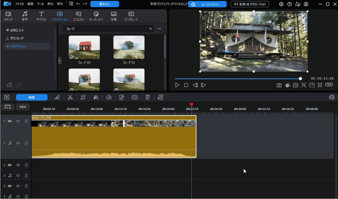The image size is (338, 199).
Task: Open the settings gear
Action: click(x=281, y=4)
